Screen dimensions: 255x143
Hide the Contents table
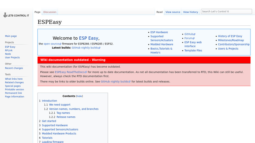[x=79, y=96]
